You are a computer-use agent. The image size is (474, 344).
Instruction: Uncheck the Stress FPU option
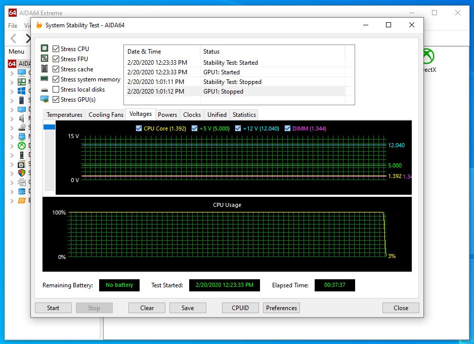(x=56, y=59)
